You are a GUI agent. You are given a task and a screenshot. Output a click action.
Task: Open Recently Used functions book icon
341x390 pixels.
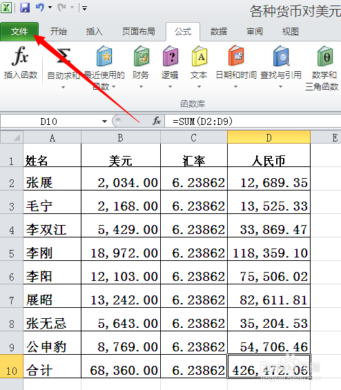coord(104,56)
